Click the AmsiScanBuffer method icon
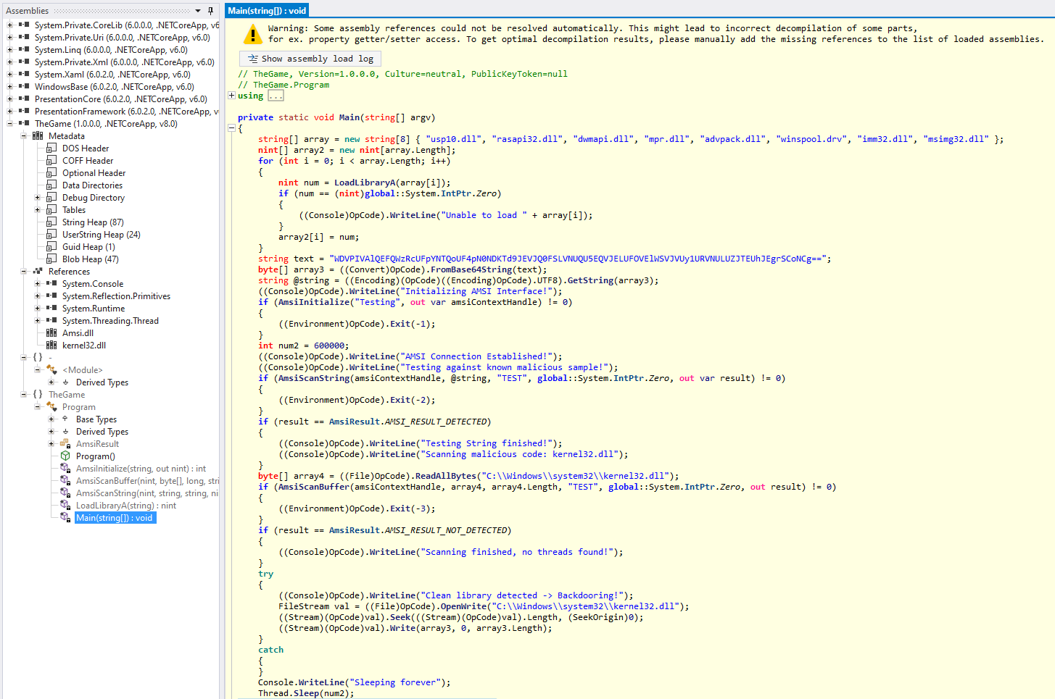The image size is (1055, 699). 65,480
